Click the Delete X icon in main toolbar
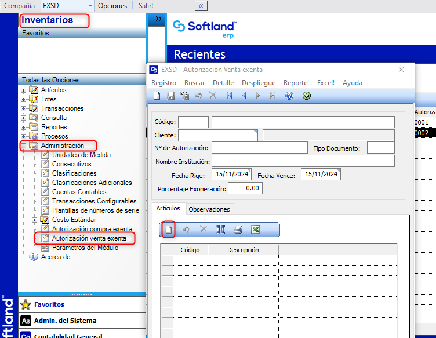The image size is (436, 338). 213,96
